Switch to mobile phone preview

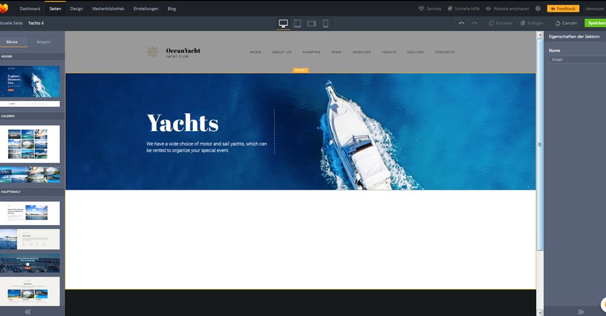(325, 24)
